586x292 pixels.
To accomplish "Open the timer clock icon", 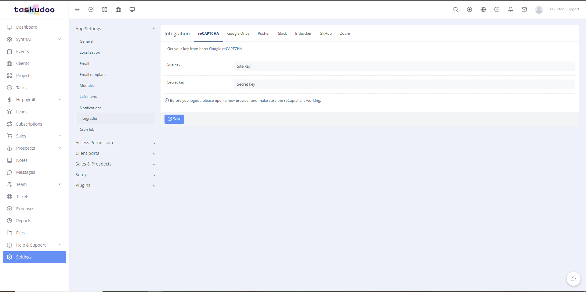I will click(497, 9).
